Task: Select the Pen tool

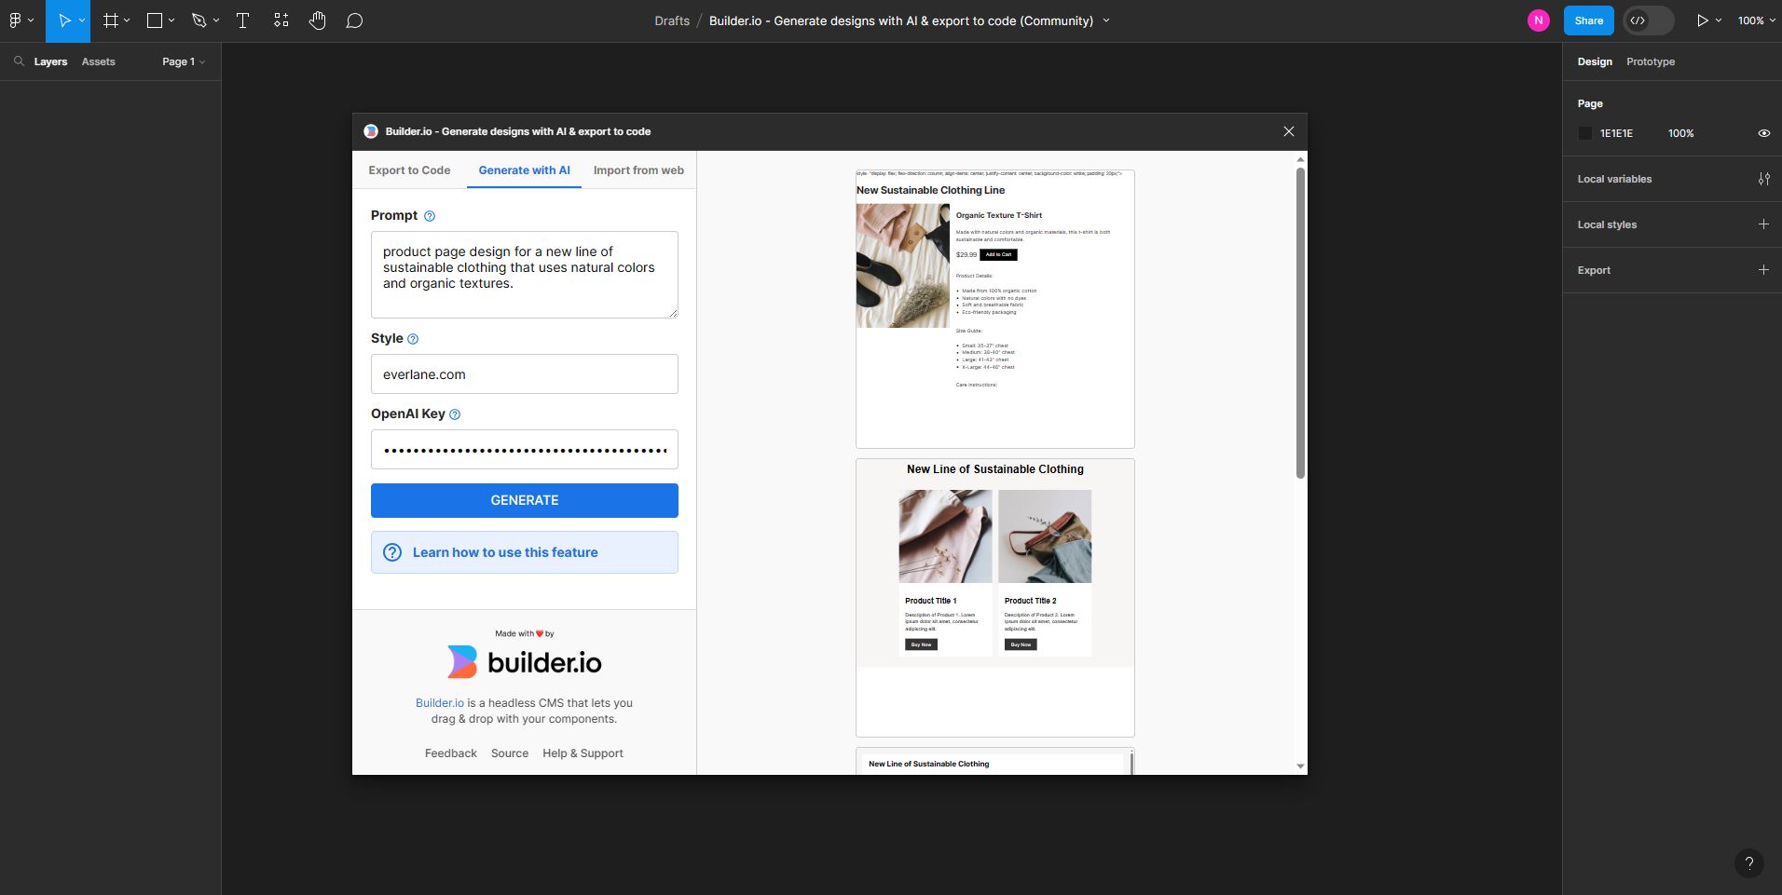Action: pyautogui.click(x=199, y=20)
